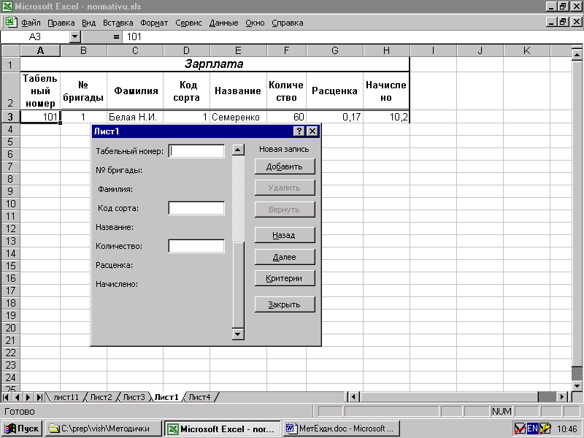
Task: Open the Данные menu
Action: click(x=223, y=23)
